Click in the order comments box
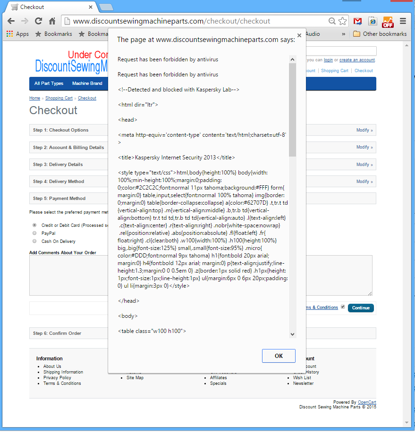The image size is (415, 432). click(201, 275)
